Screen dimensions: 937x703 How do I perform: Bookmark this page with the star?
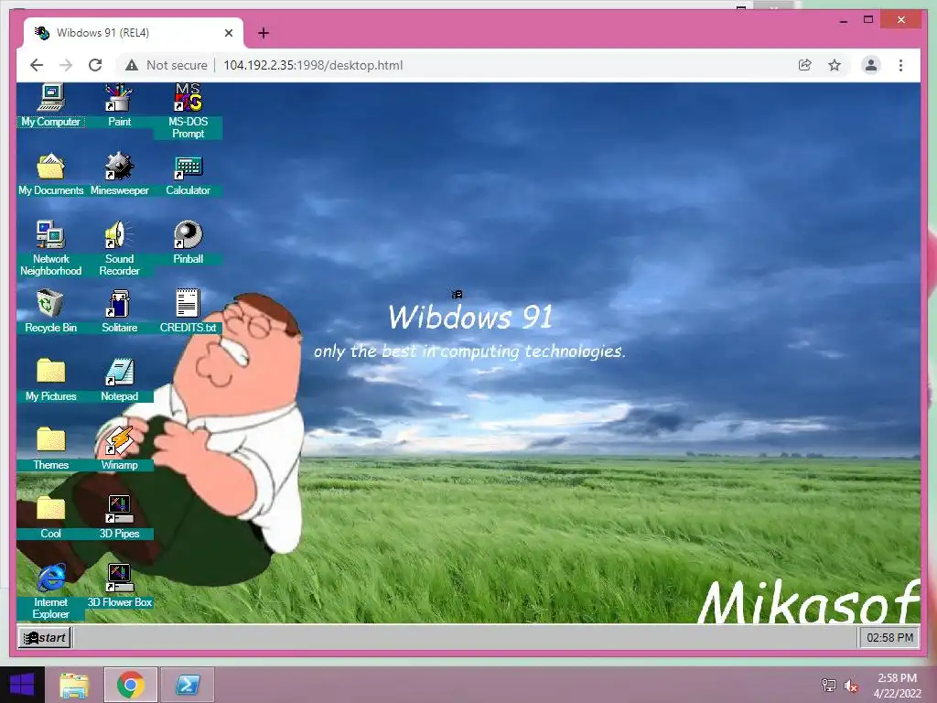coord(835,65)
